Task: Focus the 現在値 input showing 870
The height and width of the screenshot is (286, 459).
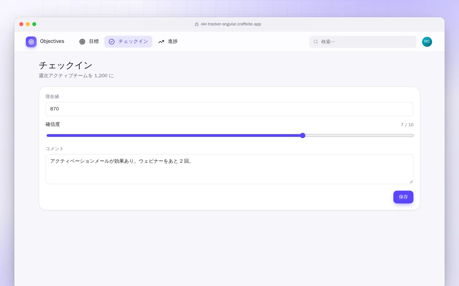Action: point(229,109)
